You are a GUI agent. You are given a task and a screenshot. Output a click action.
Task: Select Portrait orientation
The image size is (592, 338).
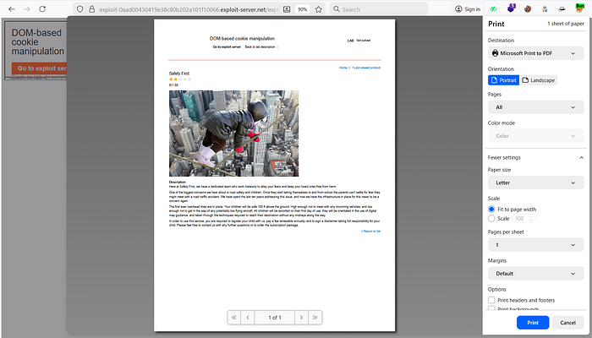click(x=504, y=80)
